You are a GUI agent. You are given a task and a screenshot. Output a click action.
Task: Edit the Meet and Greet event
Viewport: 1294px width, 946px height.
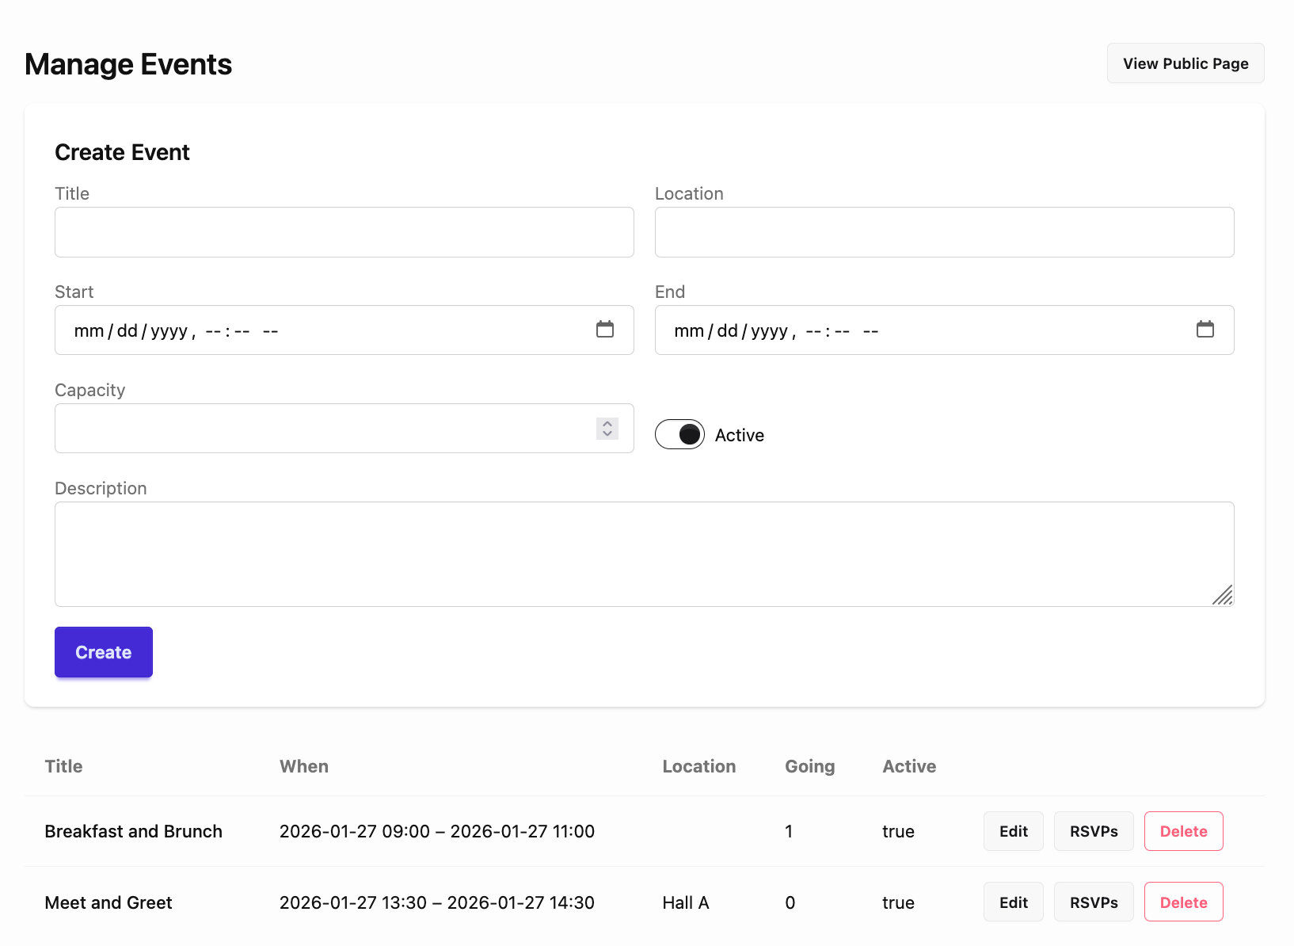1013,902
